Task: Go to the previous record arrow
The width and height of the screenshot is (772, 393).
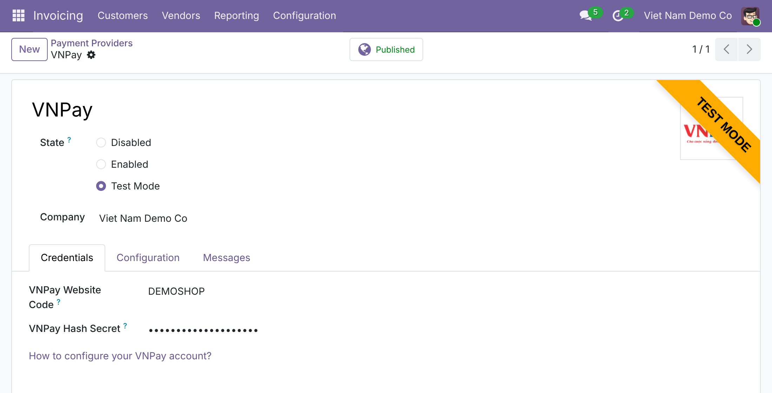Action: coord(726,49)
